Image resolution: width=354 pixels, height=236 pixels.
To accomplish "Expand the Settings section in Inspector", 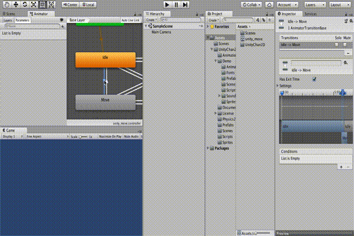I will pos(281,86).
